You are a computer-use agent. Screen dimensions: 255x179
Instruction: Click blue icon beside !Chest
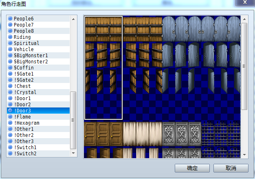point(10,86)
